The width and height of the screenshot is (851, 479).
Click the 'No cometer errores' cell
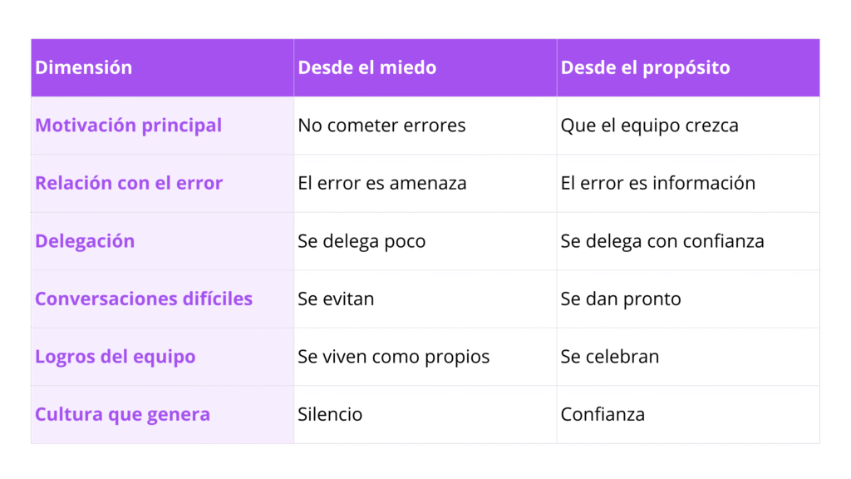[x=381, y=126]
